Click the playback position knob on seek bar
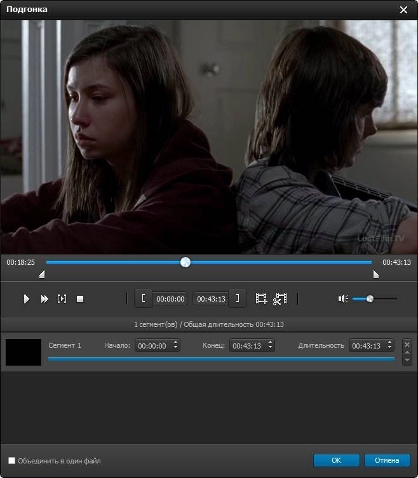This screenshot has width=418, height=478. click(185, 262)
